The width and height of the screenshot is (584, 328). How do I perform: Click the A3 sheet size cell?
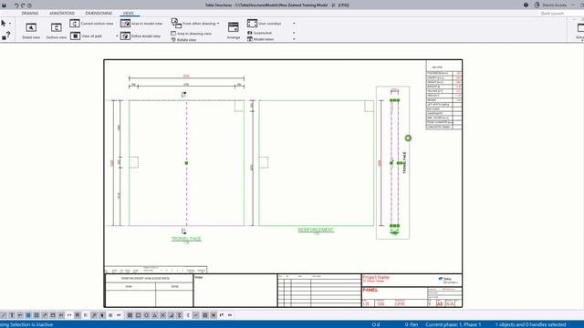click(x=440, y=303)
